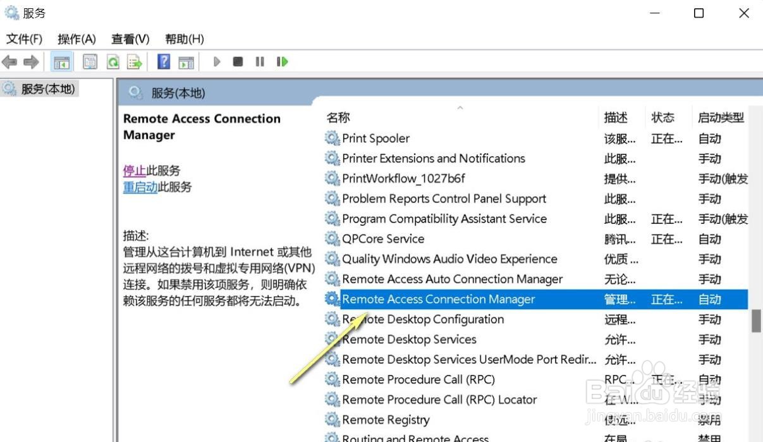Click the gear icon beside QPCore Service
This screenshot has width=763, height=442.
pos(332,238)
